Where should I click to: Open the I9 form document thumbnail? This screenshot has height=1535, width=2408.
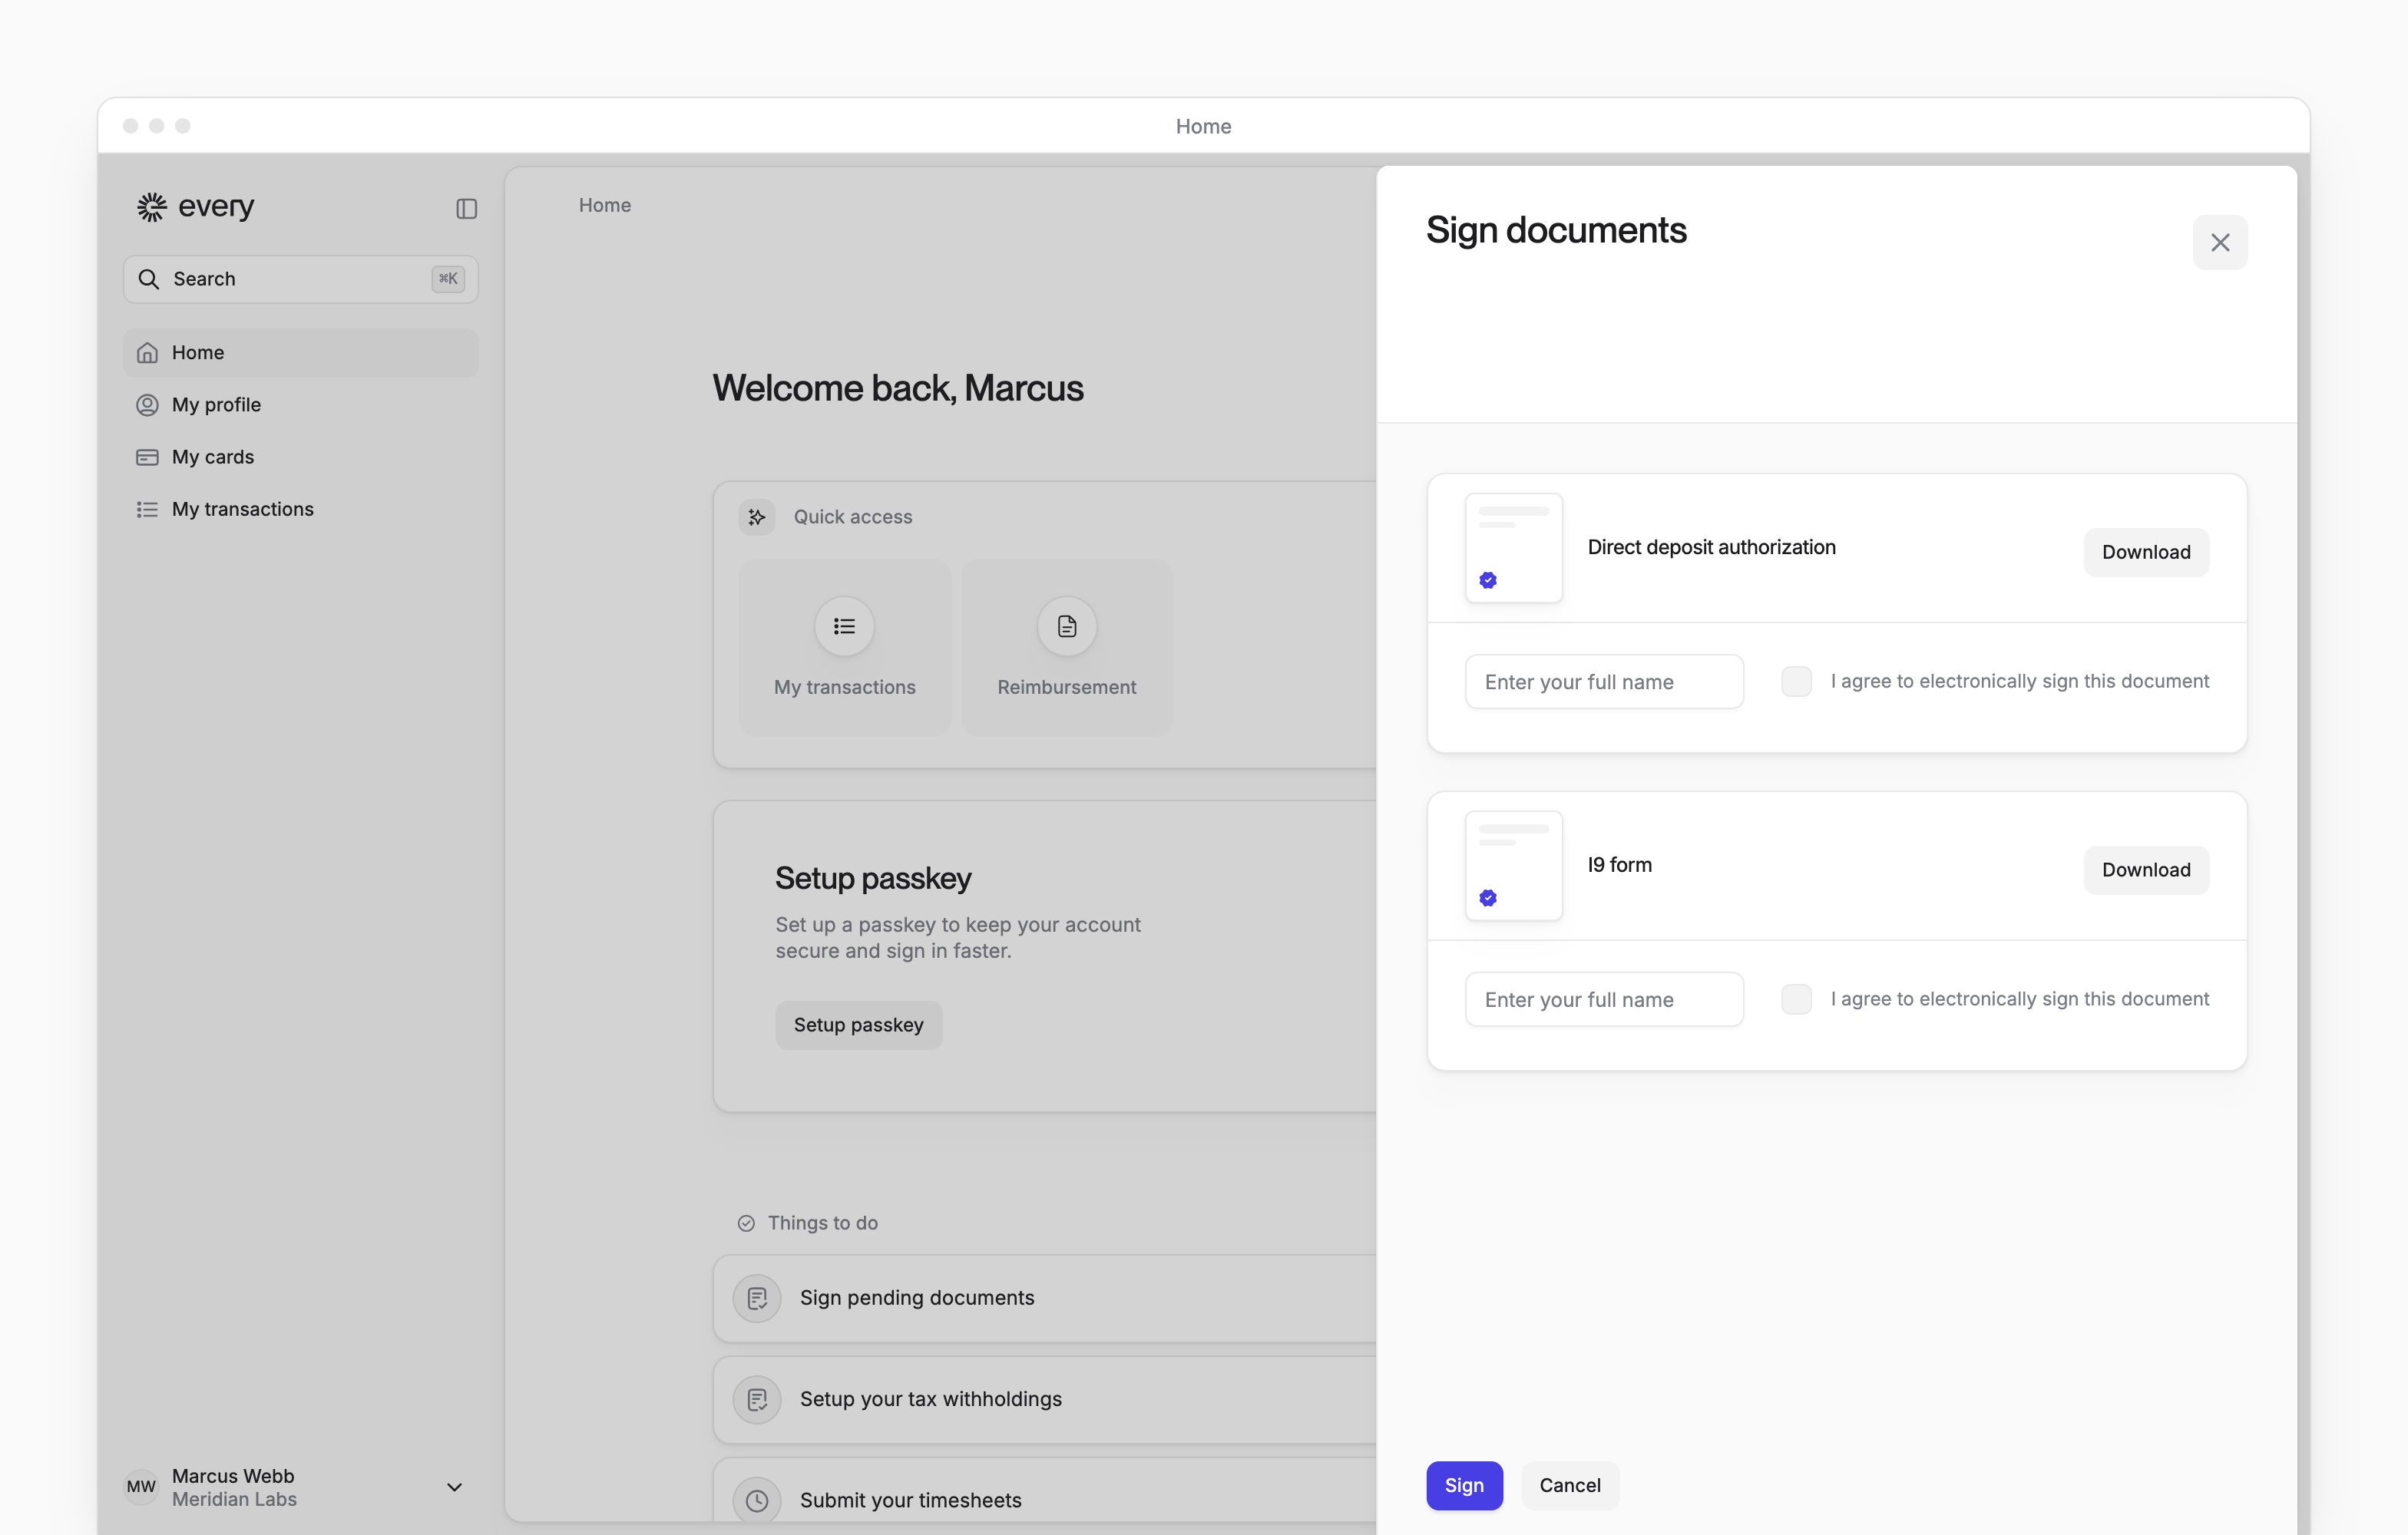(x=1513, y=866)
